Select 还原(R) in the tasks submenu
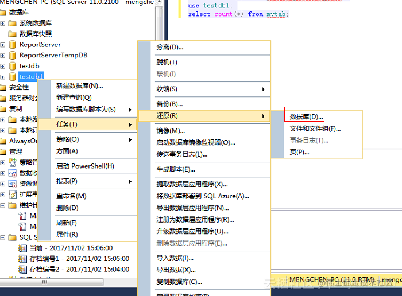The image size is (402, 296). click(x=204, y=116)
